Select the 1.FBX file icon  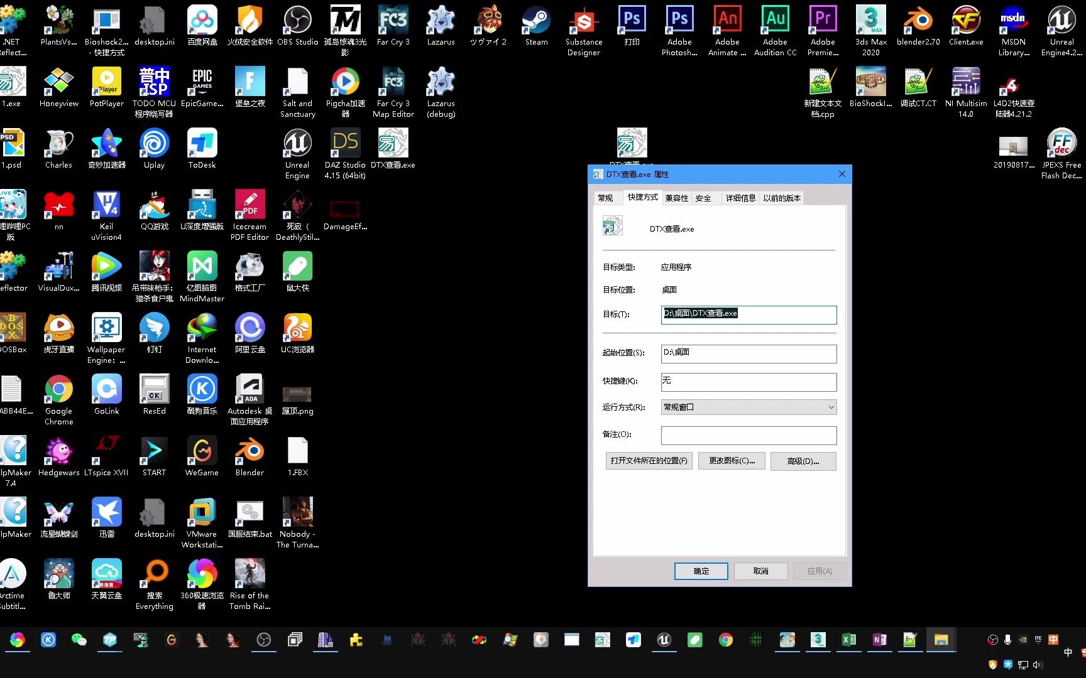click(297, 457)
